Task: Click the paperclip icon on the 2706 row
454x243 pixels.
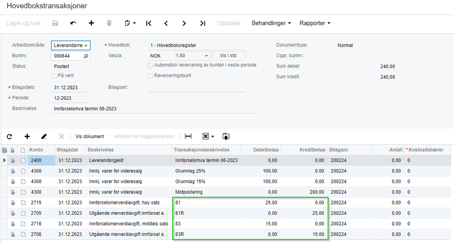Action: point(13,234)
